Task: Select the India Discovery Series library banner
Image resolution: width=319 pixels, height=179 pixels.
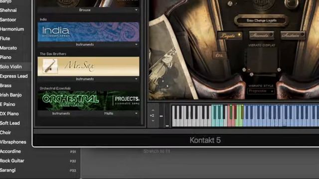Action: point(89,32)
